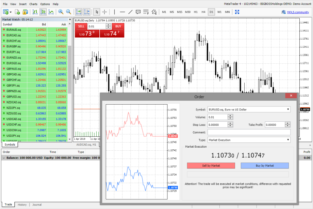Select the crosshair cursor tool

[105, 12]
